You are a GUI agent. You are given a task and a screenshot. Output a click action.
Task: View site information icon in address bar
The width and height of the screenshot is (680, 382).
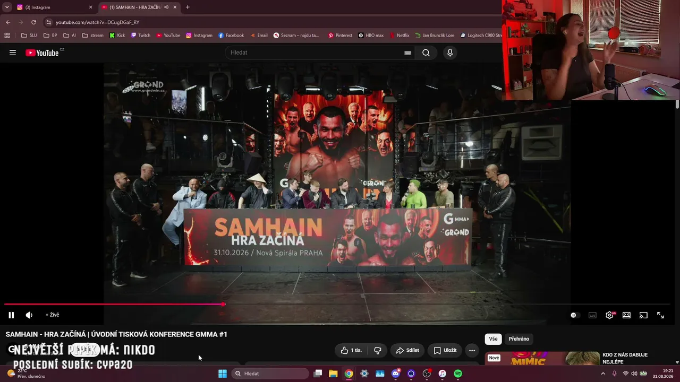click(x=49, y=22)
